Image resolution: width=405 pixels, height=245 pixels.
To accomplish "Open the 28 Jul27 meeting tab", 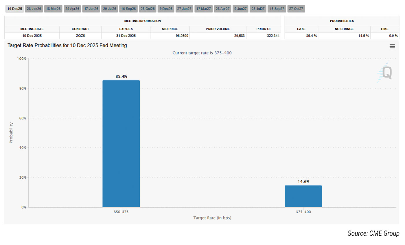I will [x=258, y=9].
